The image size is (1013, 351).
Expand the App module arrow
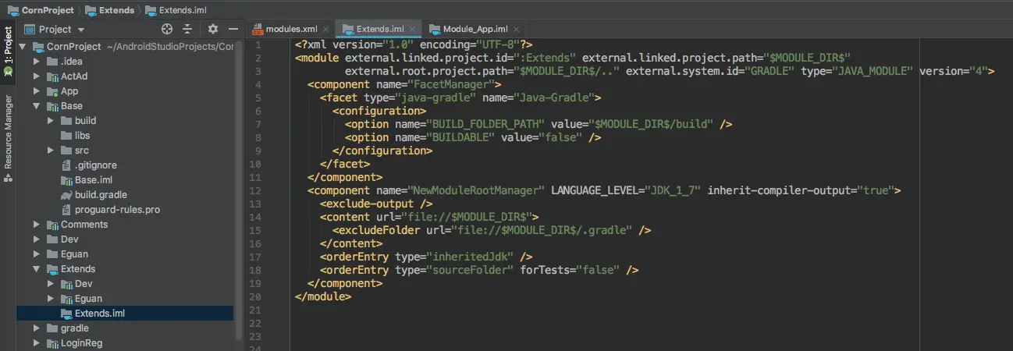coord(37,91)
